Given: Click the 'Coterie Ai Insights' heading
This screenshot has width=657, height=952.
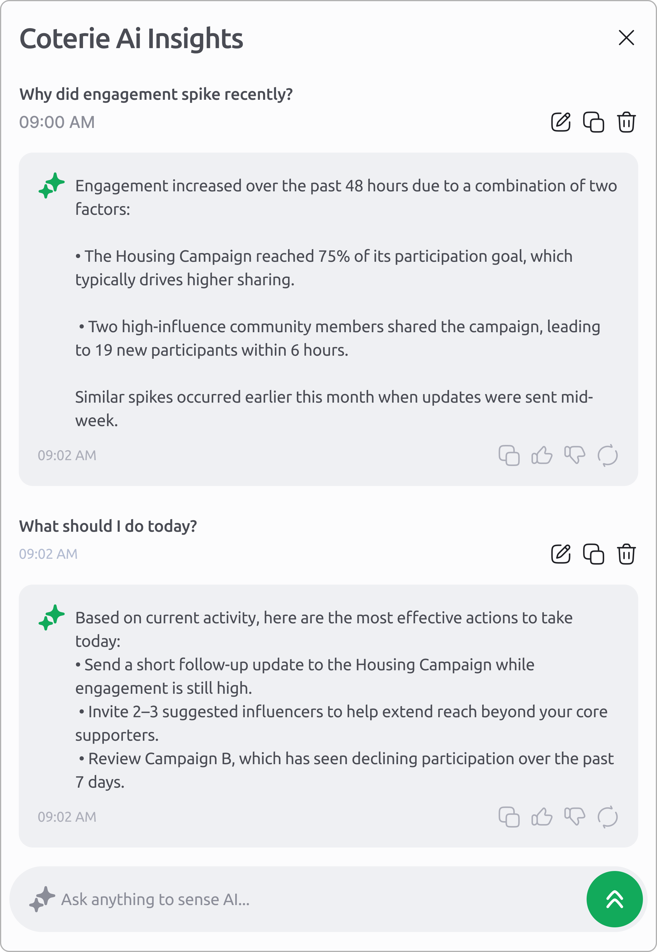Looking at the screenshot, I should click(131, 39).
